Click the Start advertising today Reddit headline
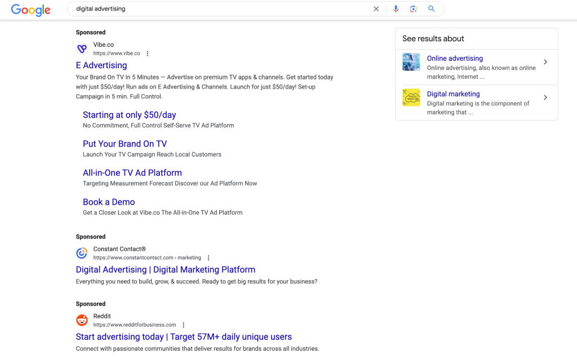577x363 pixels. (184, 337)
